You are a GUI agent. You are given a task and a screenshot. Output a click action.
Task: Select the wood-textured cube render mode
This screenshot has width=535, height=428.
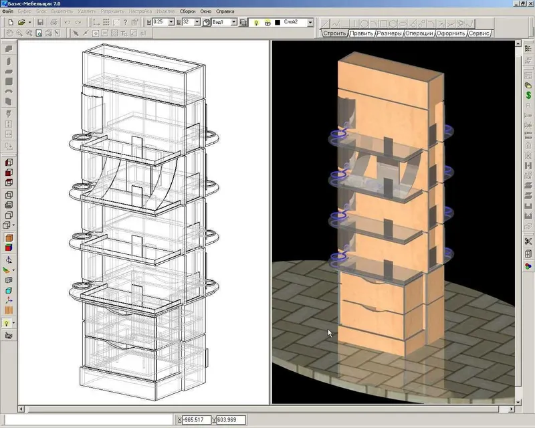(x=9, y=238)
